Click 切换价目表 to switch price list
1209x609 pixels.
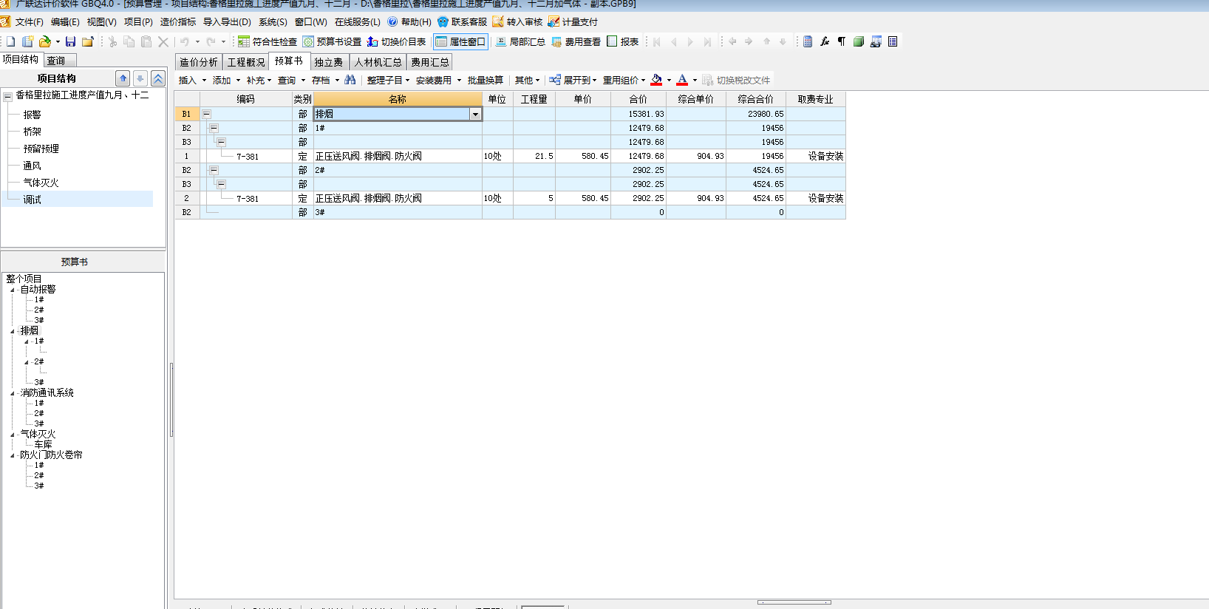396,42
